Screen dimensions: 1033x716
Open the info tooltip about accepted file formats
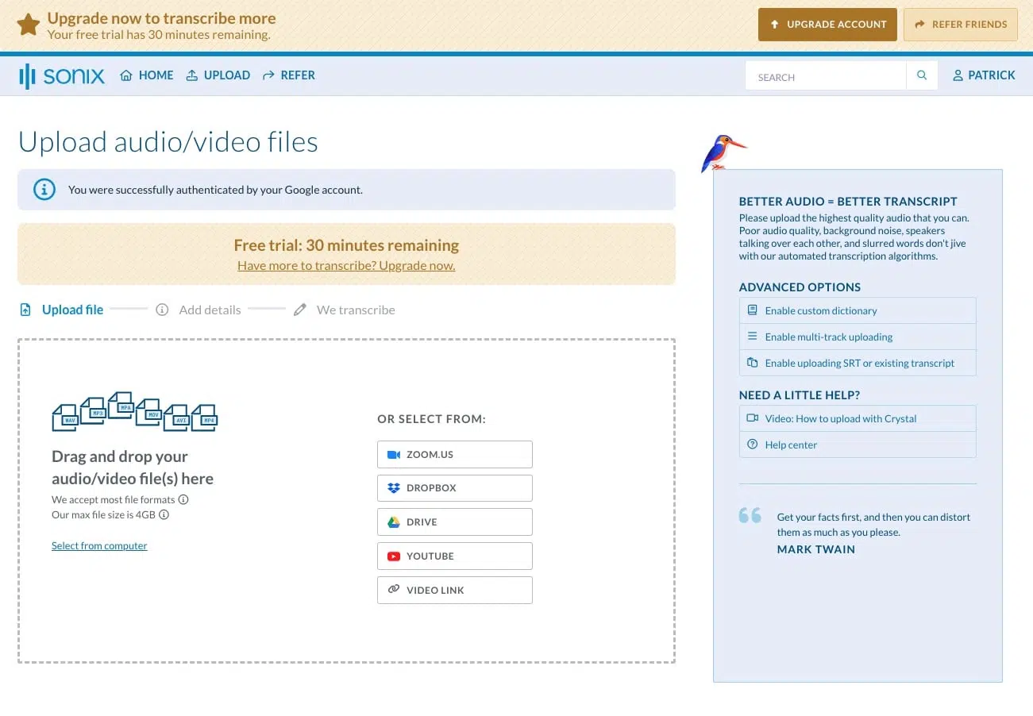[x=183, y=499]
